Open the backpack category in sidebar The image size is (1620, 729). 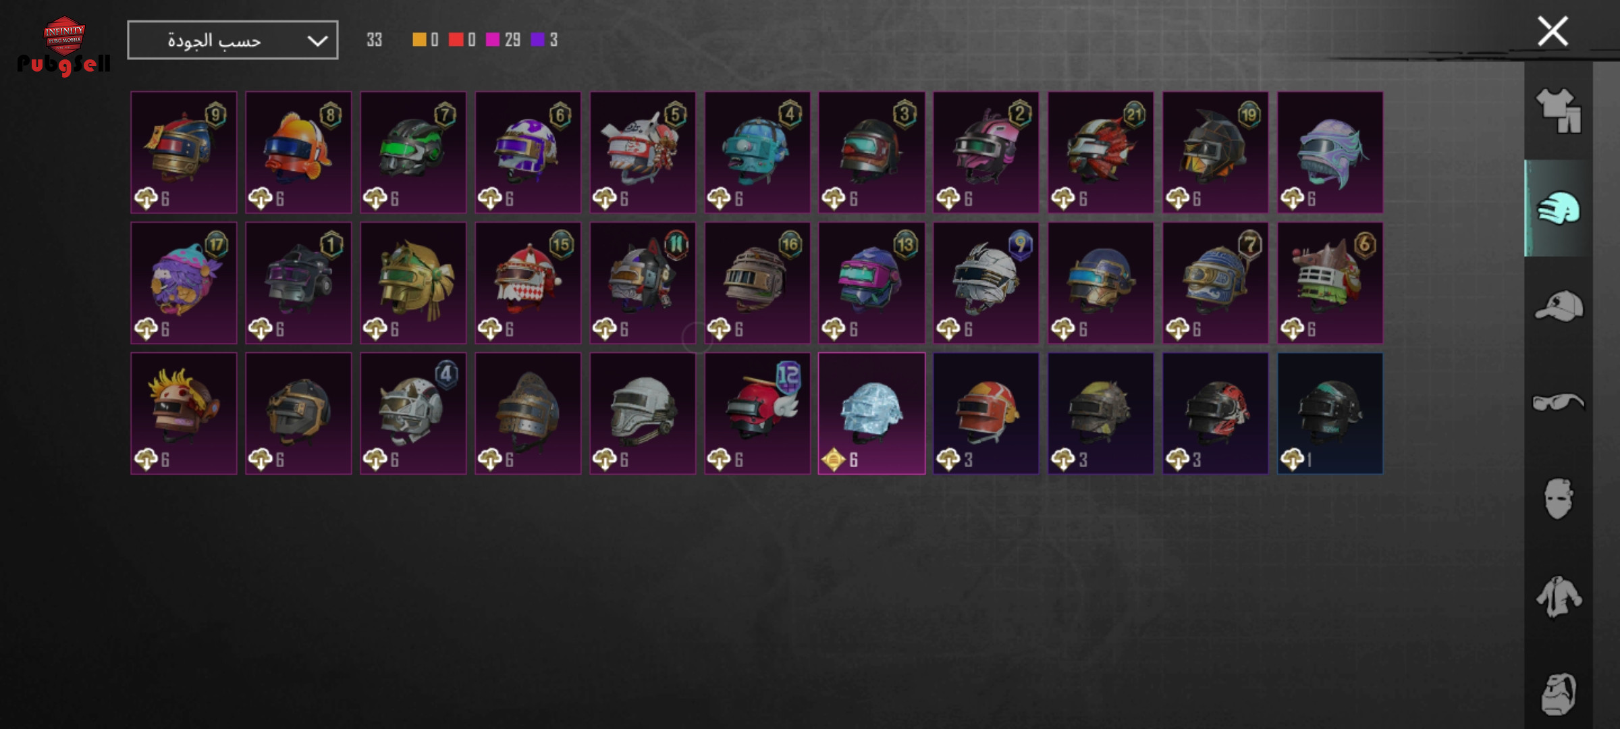coord(1558,693)
